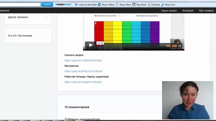Toggle HD video quality

174,46
